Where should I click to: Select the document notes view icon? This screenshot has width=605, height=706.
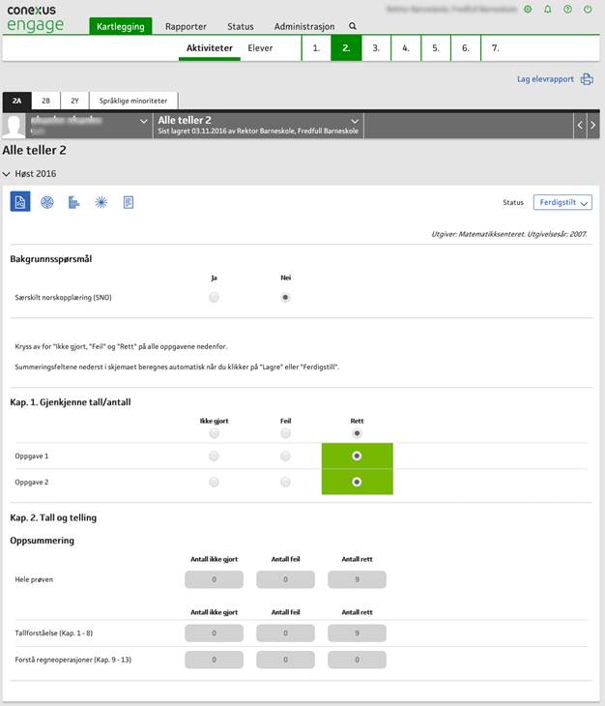[x=128, y=202]
